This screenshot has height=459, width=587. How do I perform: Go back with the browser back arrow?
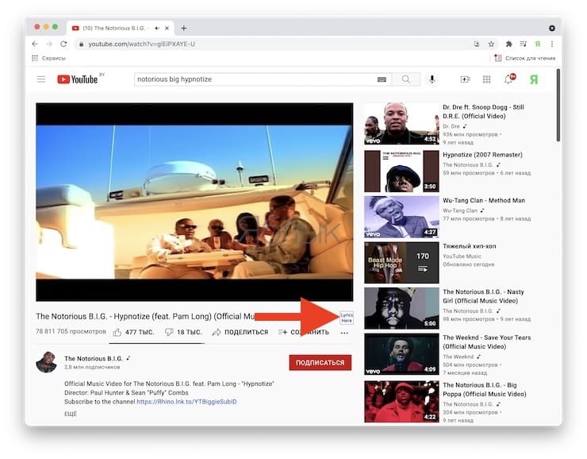point(35,44)
